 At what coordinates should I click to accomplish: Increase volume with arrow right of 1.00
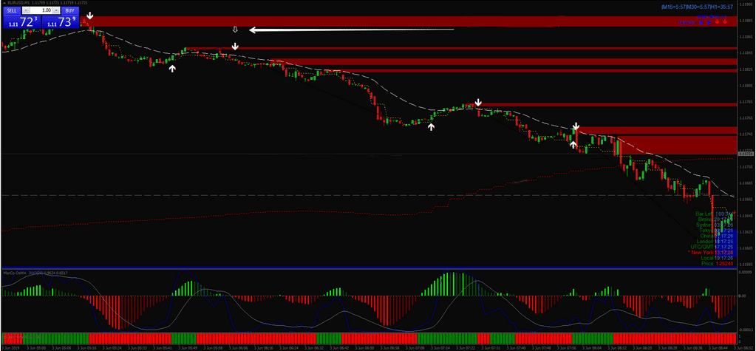pos(57,11)
